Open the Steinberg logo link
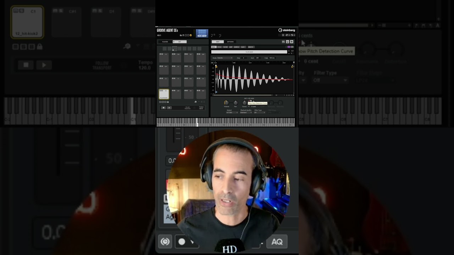454x255 pixels. pos(287,30)
